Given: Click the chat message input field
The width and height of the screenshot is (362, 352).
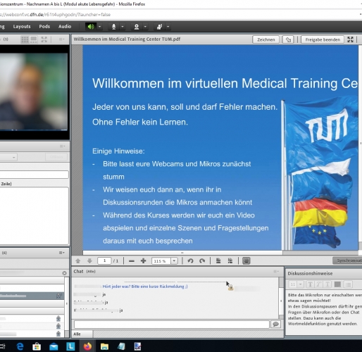Looking at the screenshot, I should pyautogui.click(x=172, y=325).
